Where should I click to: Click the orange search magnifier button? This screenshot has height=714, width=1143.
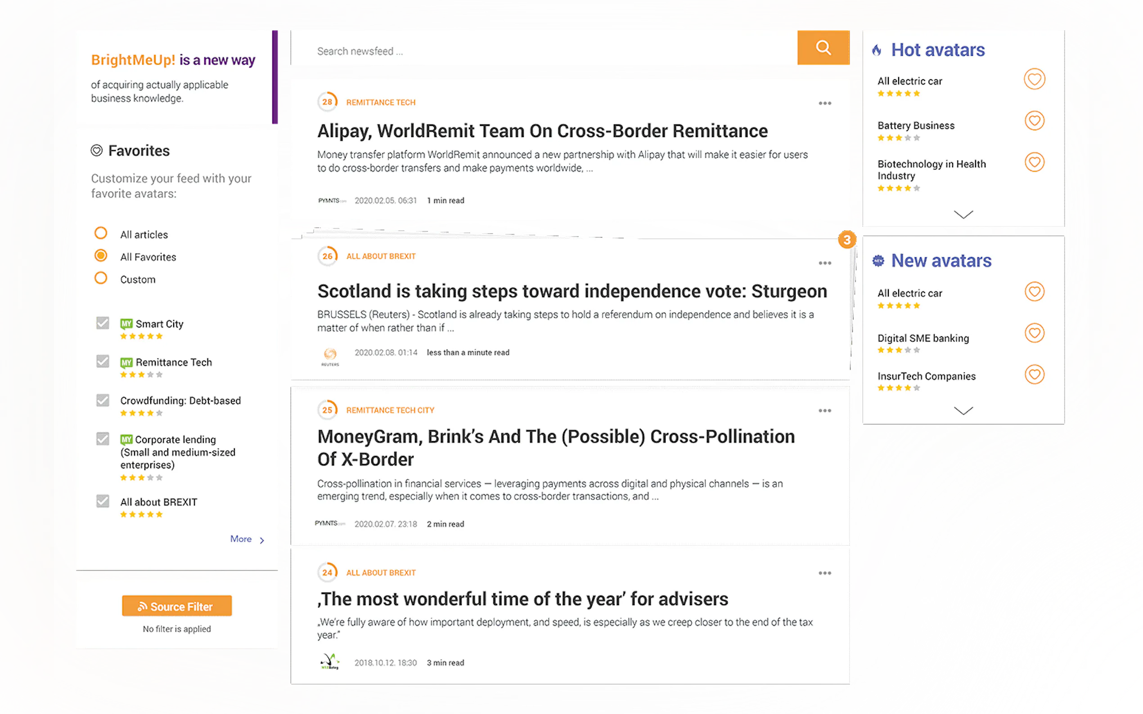[823, 48]
